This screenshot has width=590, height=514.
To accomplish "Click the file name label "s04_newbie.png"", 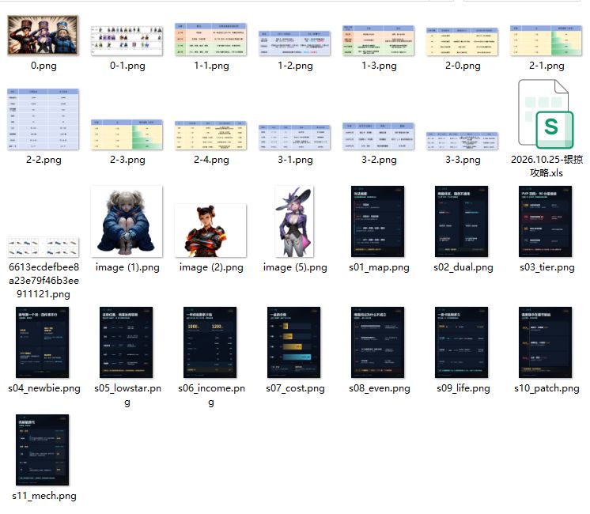I will click(x=44, y=388).
